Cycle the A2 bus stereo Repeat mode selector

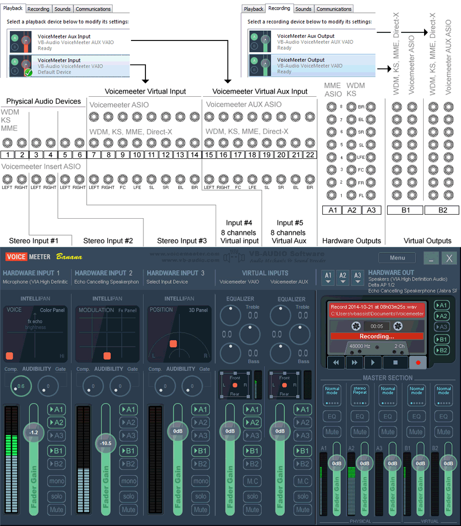pyautogui.click(x=360, y=395)
